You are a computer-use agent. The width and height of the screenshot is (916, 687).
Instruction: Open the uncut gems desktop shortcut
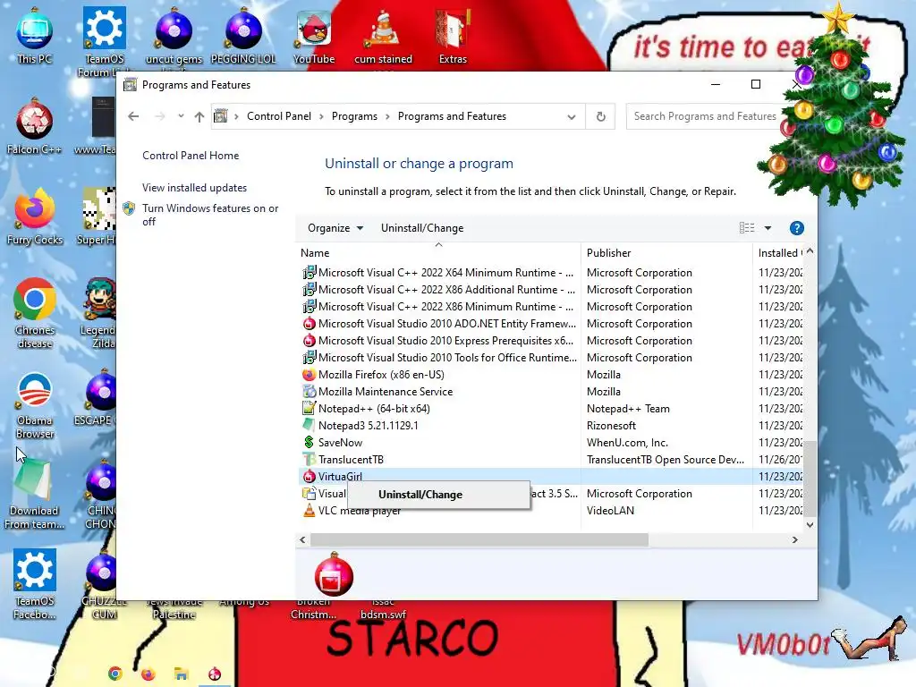[x=174, y=36]
